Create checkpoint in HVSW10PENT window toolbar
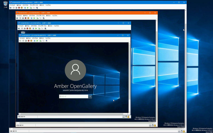The image size is (213, 133). (x=41, y=41)
